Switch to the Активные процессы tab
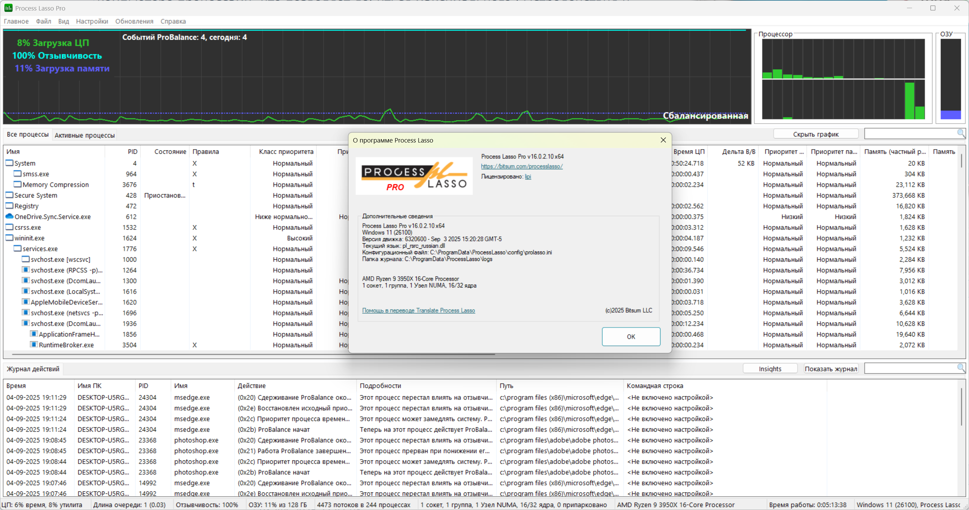Viewport: 969px width, 510px height. (85, 135)
